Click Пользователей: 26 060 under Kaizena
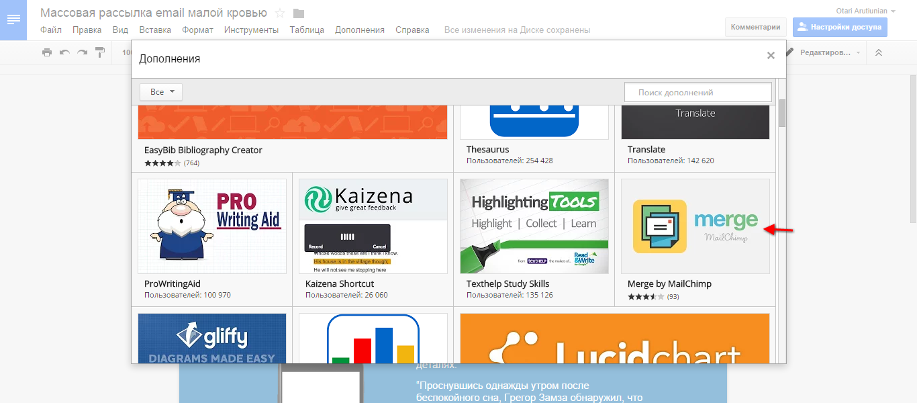Image resolution: width=917 pixels, height=403 pixels. (x=346, y=296)
